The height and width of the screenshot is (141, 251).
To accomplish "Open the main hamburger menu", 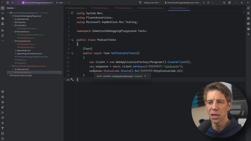I will 8,3.
